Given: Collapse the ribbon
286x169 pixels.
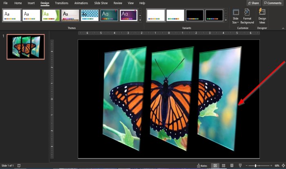Looking at the screenshot, I should 282,28.
